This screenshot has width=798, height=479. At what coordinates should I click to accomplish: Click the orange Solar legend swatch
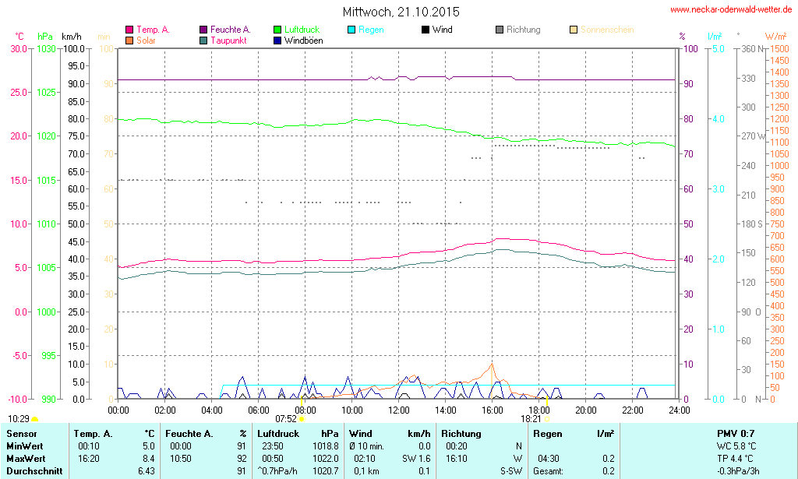coord(129,41)
